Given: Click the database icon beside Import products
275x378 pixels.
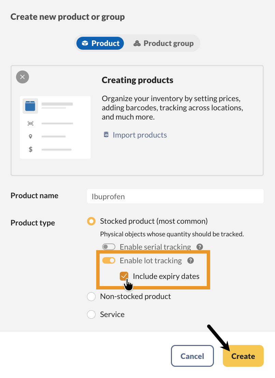Looking at the screenshot, I should (106, 135).
